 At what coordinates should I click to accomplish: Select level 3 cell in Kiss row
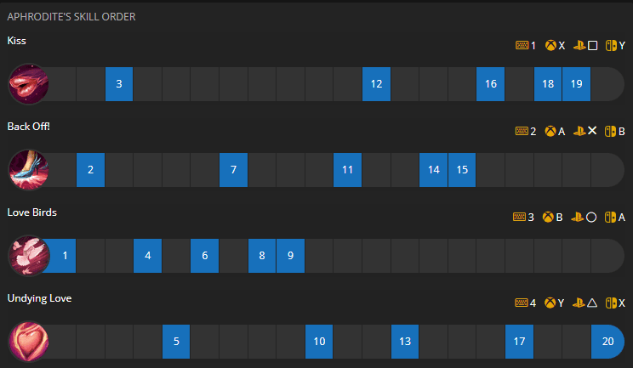click(x=119, y=84)
